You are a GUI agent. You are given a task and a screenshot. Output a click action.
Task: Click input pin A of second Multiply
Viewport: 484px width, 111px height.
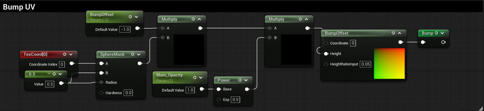(270, 28)
